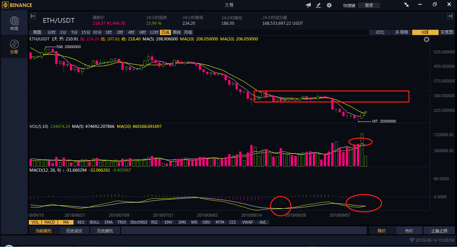
Task: Click the 2018-09-14 15:06:54 timestamp
Action: (x=435, y=240)
